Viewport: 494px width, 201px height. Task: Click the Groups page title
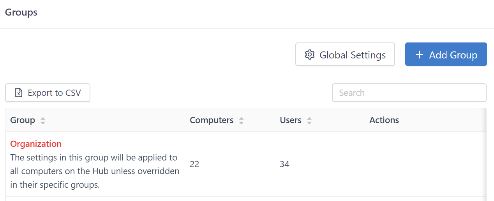21,12
